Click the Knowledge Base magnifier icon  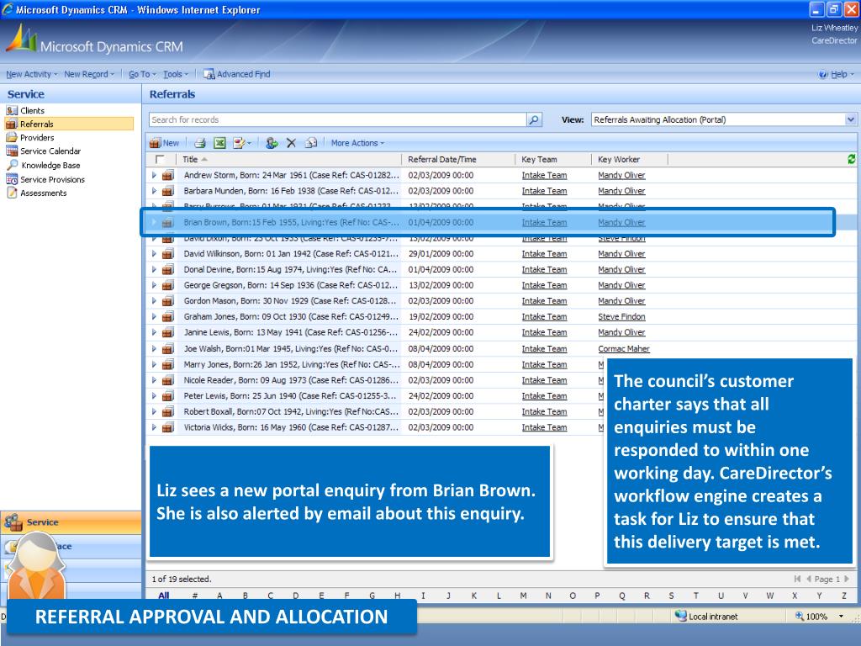tap(12, 165)
